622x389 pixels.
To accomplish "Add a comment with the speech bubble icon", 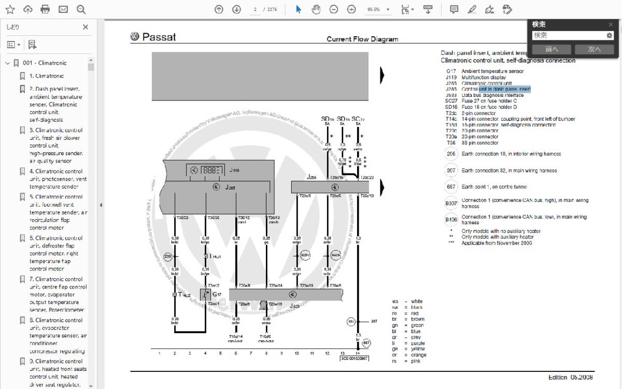I will (454, 9).
